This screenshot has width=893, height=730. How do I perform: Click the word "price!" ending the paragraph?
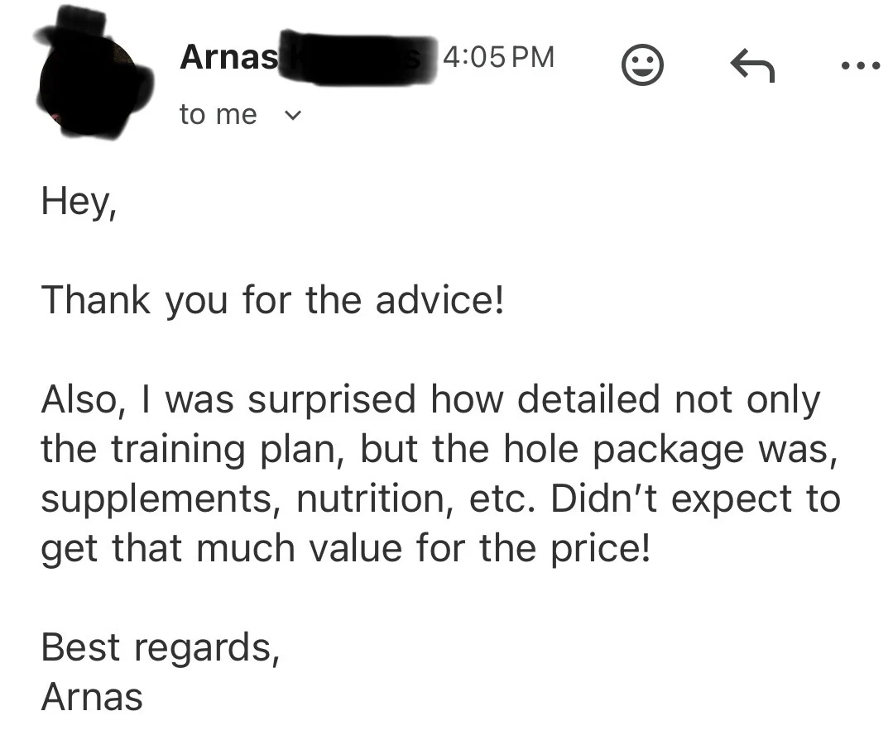point(600,548)
